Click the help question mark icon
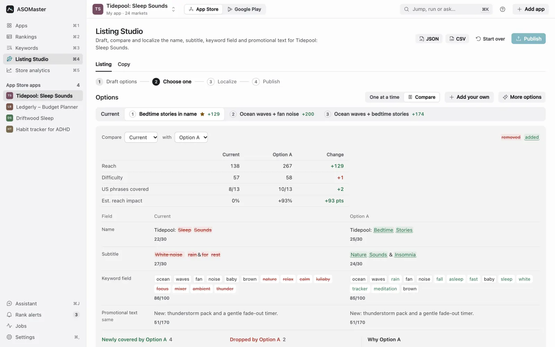Viewport: 555px width, 347px height. click(x=503, y=9)
